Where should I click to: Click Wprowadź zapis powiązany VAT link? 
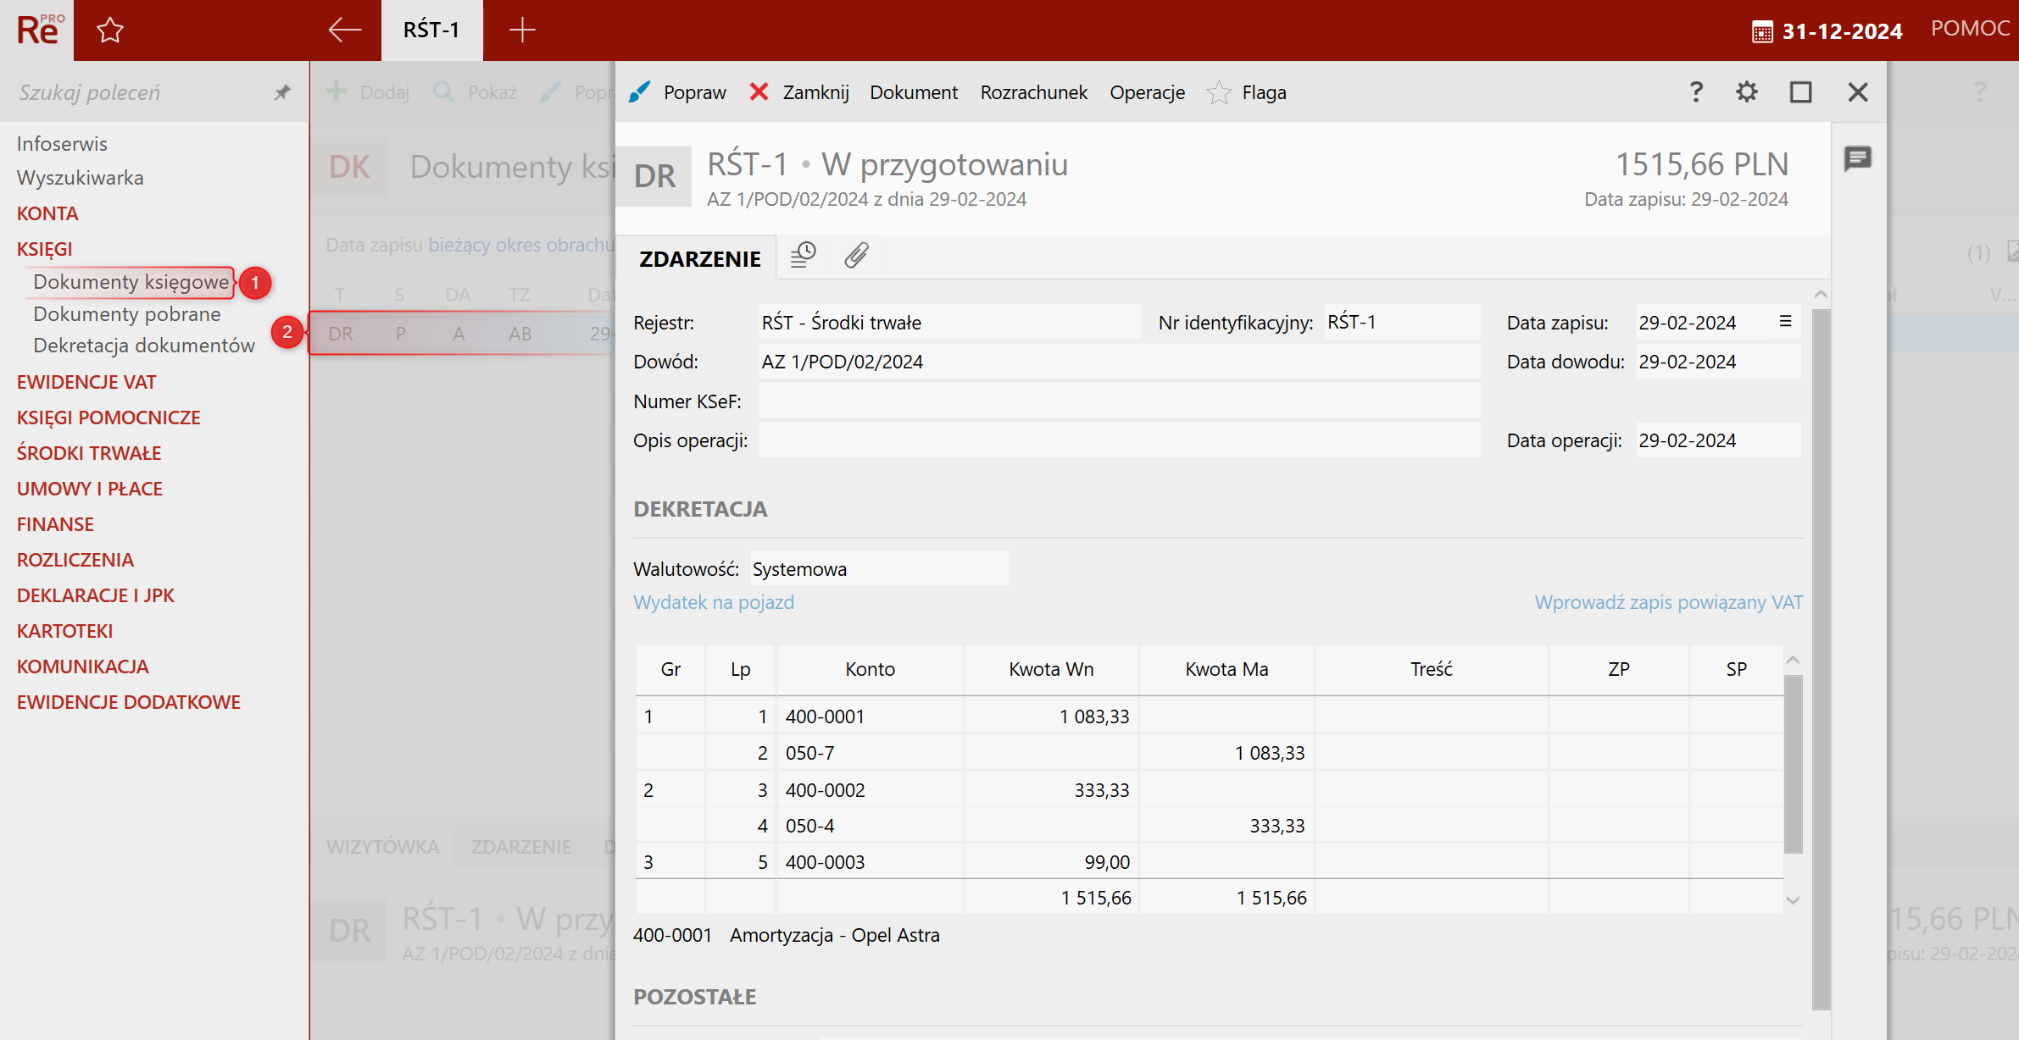1667,602
